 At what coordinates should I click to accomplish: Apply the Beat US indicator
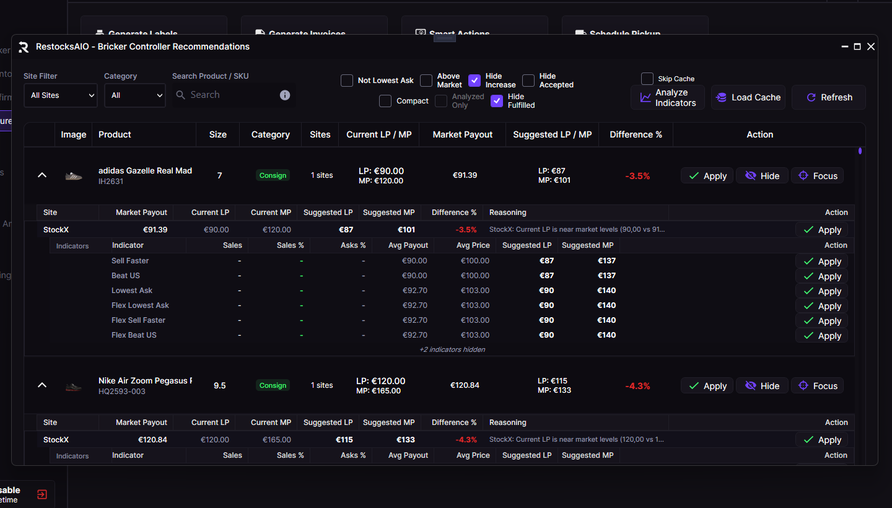pos(822,276)
